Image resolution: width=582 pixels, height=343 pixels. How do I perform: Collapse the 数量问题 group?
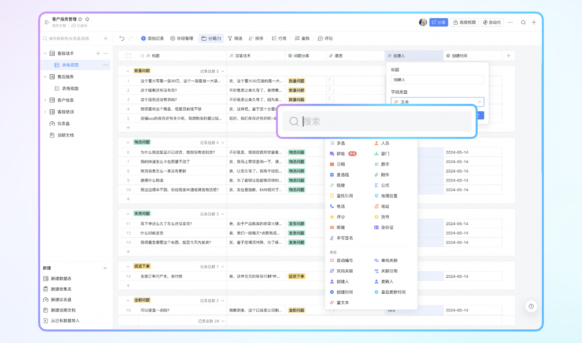coord(128,71)
